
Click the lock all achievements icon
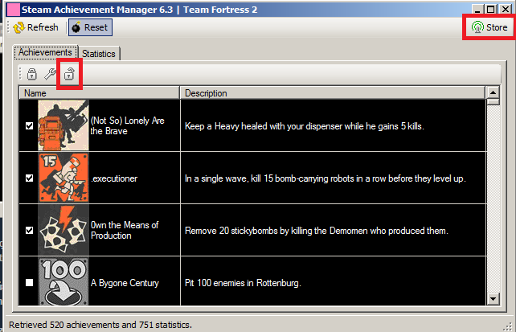point(32,74)
